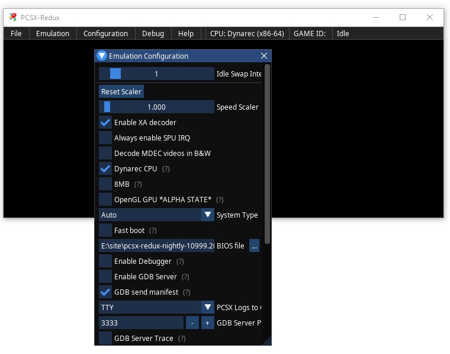
Task: Enable OpenGL GPU *ALPHA STATE* checkbox
Action: pos(105,200)
